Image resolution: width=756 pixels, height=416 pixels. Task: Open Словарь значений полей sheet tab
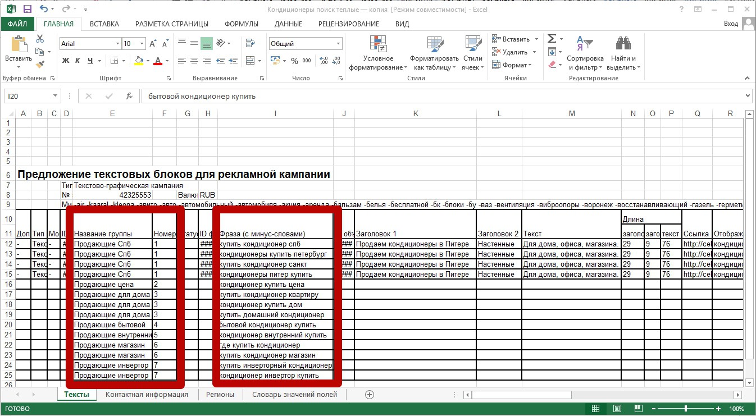(x=294, y=395)
